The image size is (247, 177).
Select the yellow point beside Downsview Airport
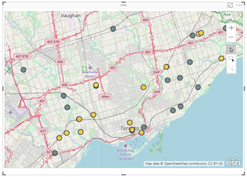pos(96,85)
